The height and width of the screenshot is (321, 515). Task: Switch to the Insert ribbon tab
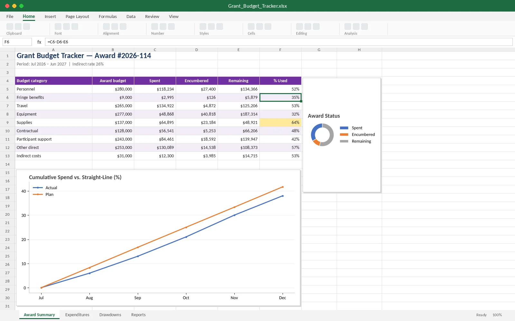click(x=50, y=16)
